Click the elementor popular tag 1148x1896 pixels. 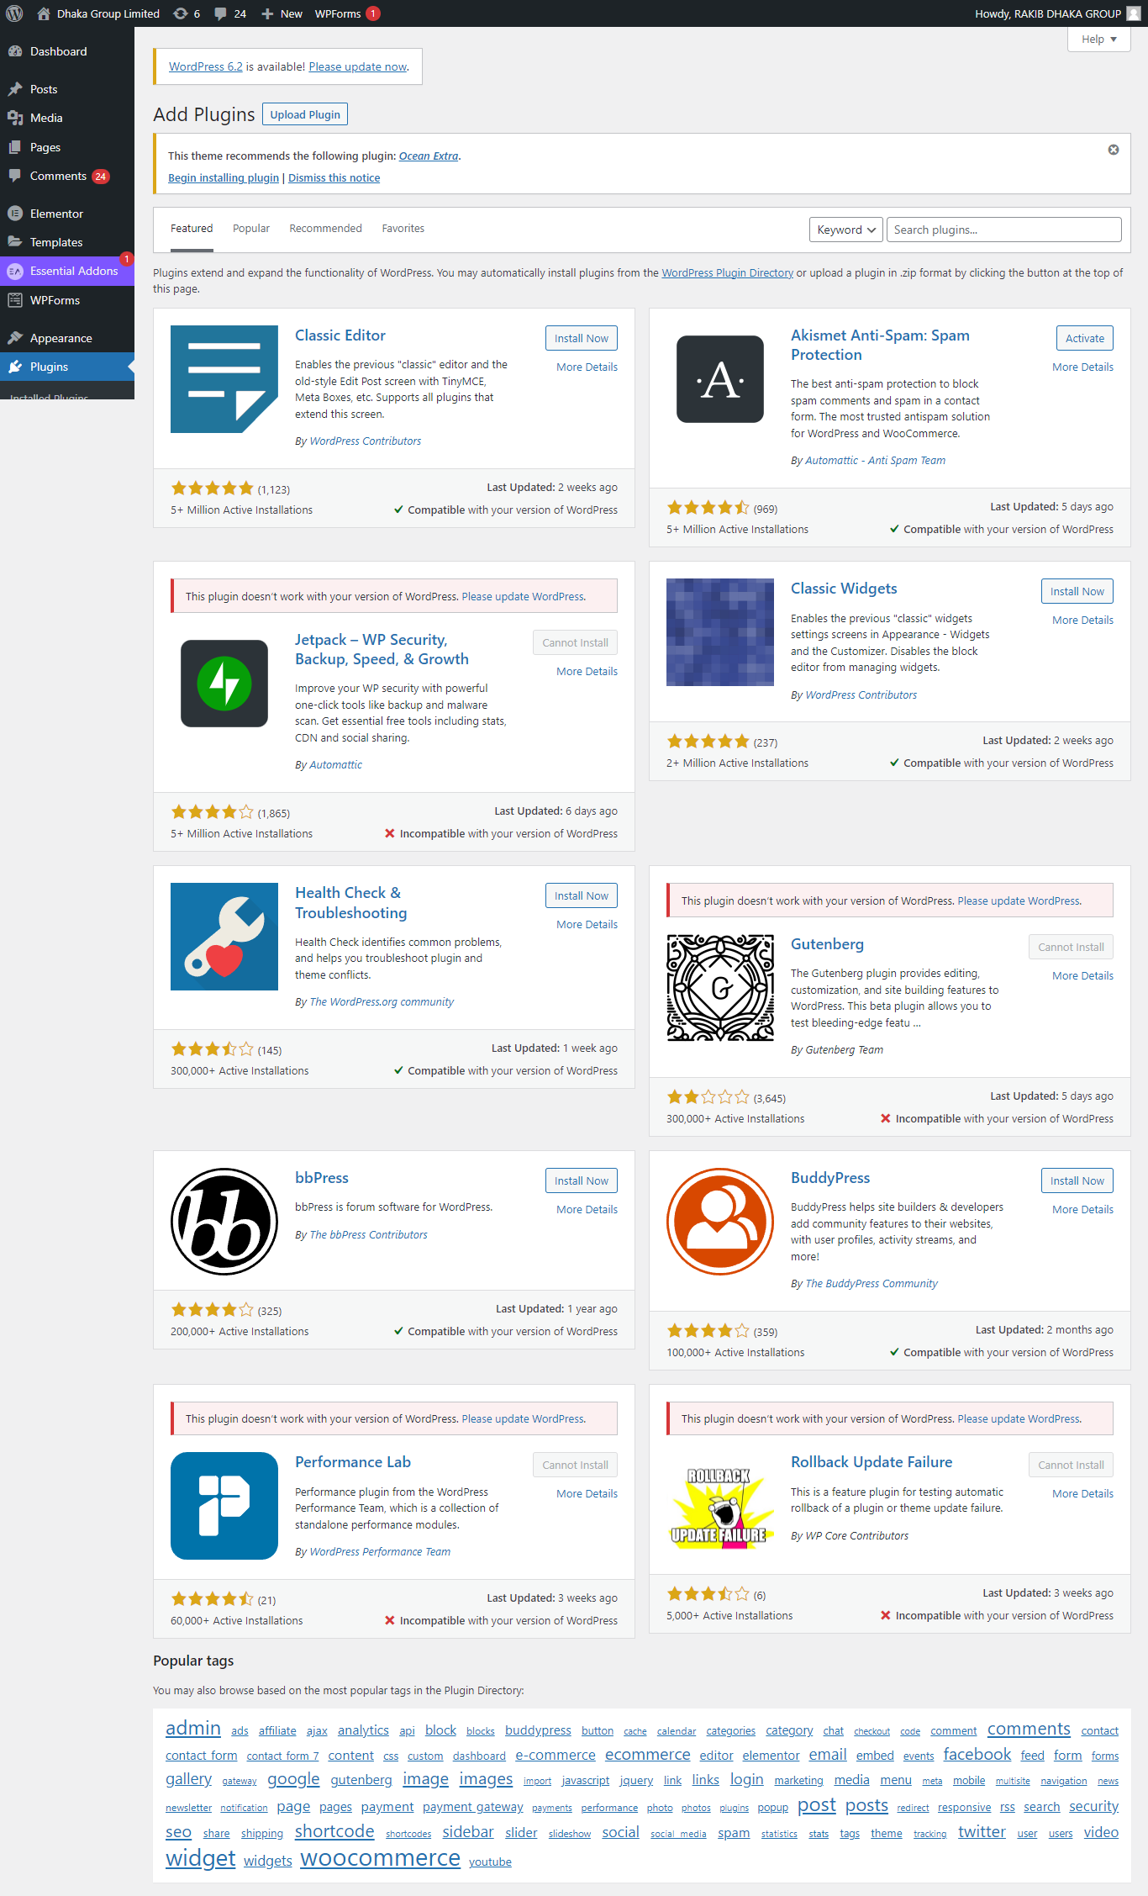click(x=771, y=1756)
